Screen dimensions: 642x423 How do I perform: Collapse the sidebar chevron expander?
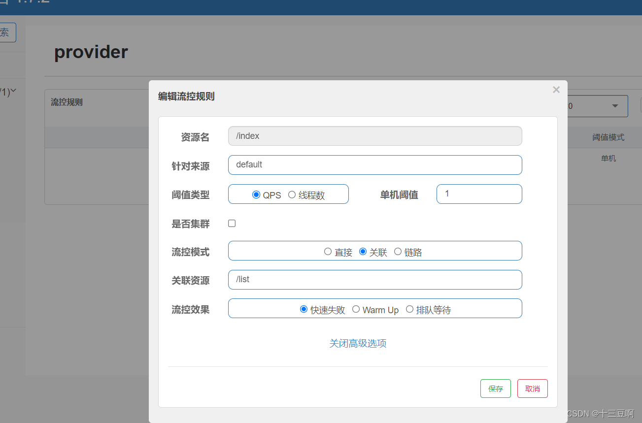[13, 91]
